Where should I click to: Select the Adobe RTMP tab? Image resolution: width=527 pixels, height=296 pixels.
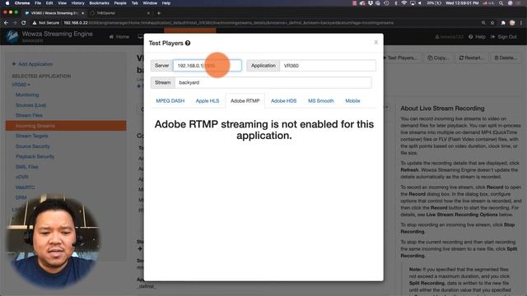[245, 100]
